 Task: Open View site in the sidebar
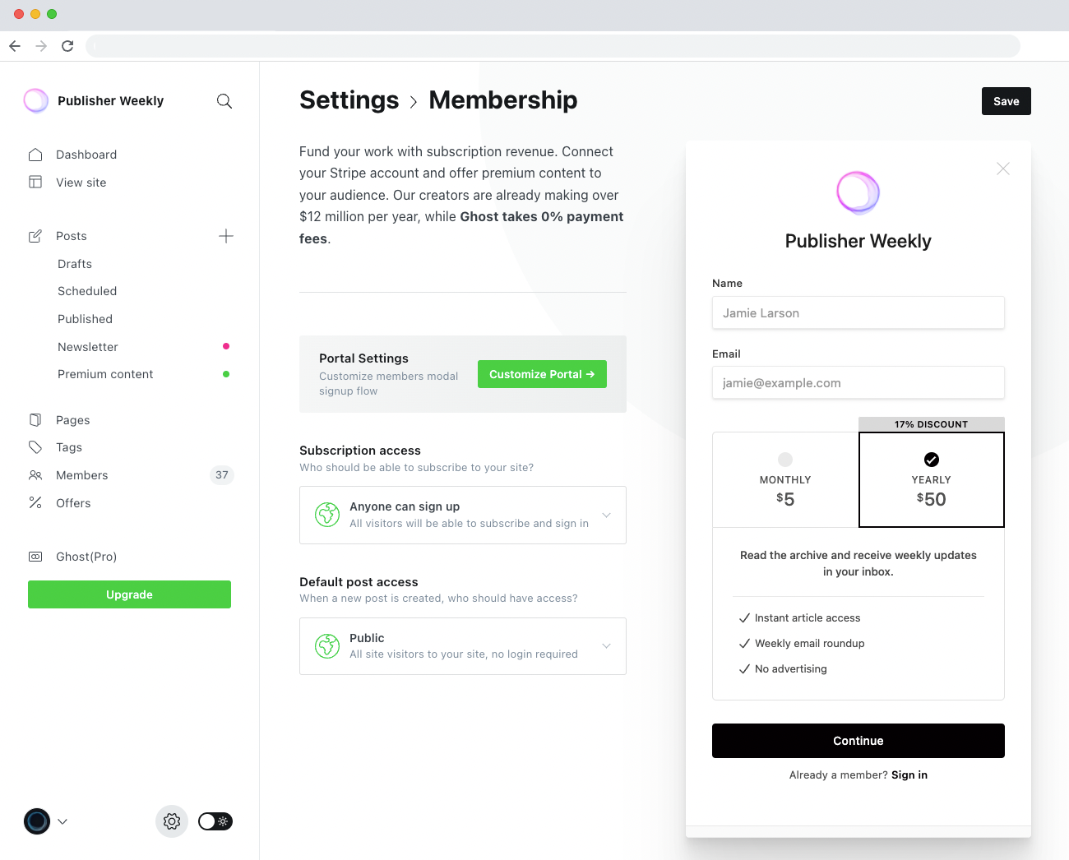click(81, 183)
